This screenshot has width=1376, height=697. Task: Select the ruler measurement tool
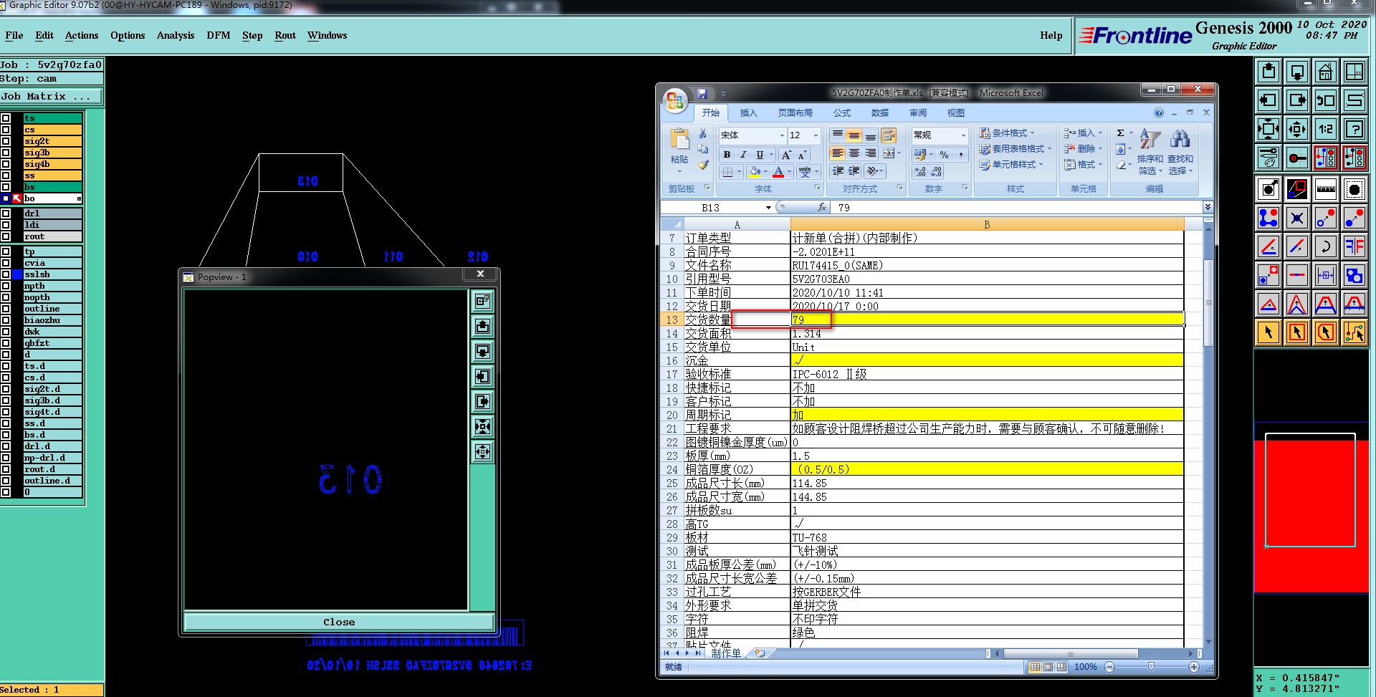pos(1325,189)
